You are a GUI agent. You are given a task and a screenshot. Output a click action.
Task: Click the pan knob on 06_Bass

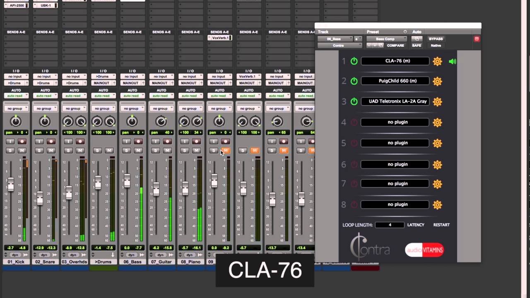coord(132,121)
